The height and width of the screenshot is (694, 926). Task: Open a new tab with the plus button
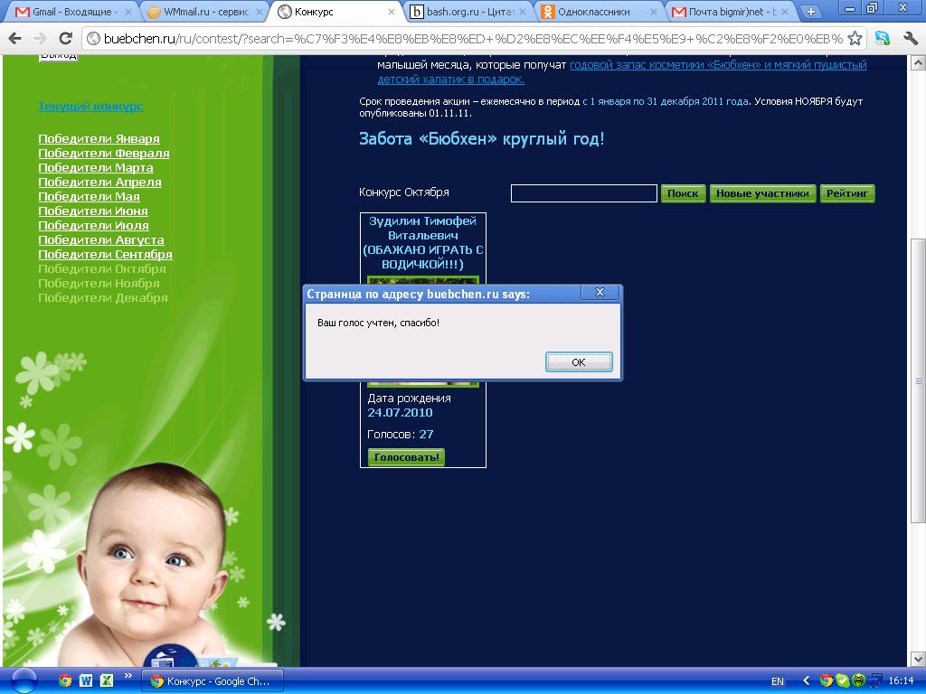pyautogui.click(x=811, y=12)
